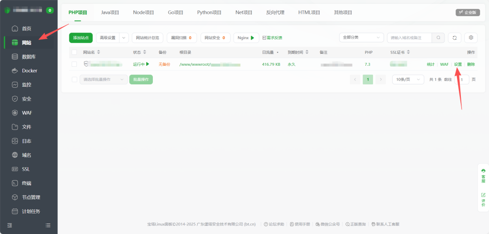Open the site 设置 link
The image size is (489, 234).
point(458,64)
